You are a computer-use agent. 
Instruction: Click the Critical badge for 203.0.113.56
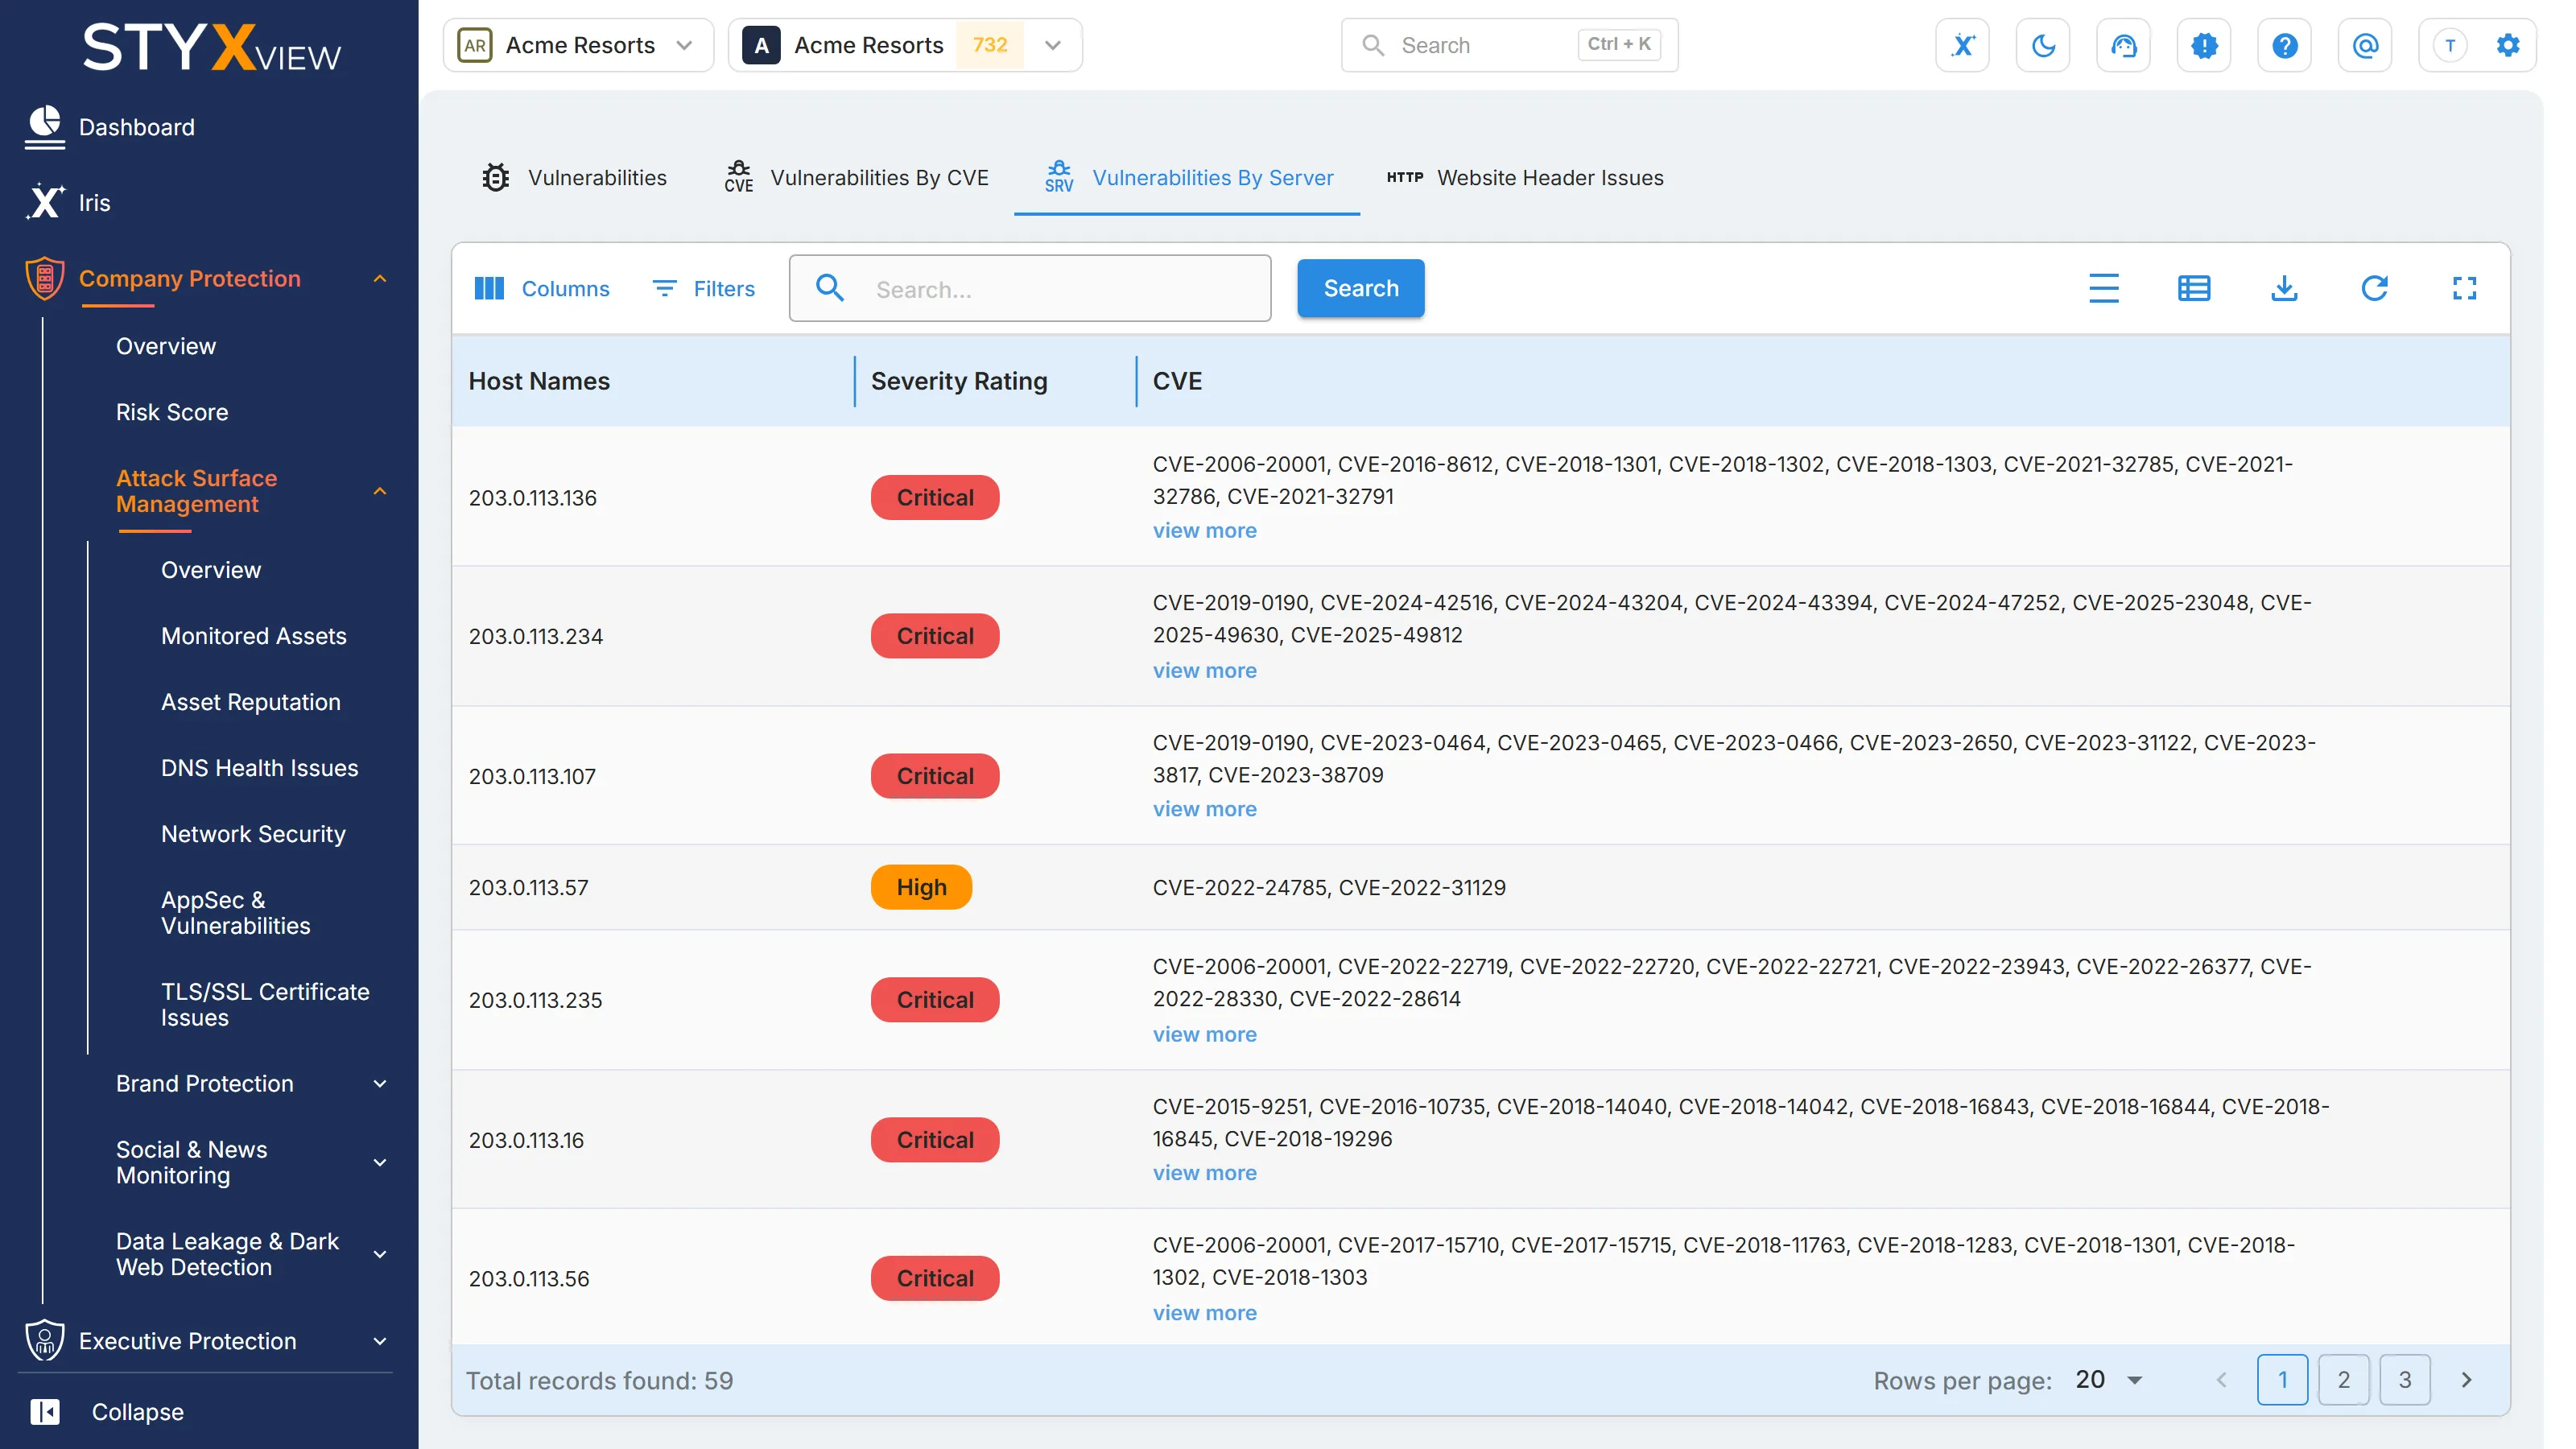[935, 1278]
